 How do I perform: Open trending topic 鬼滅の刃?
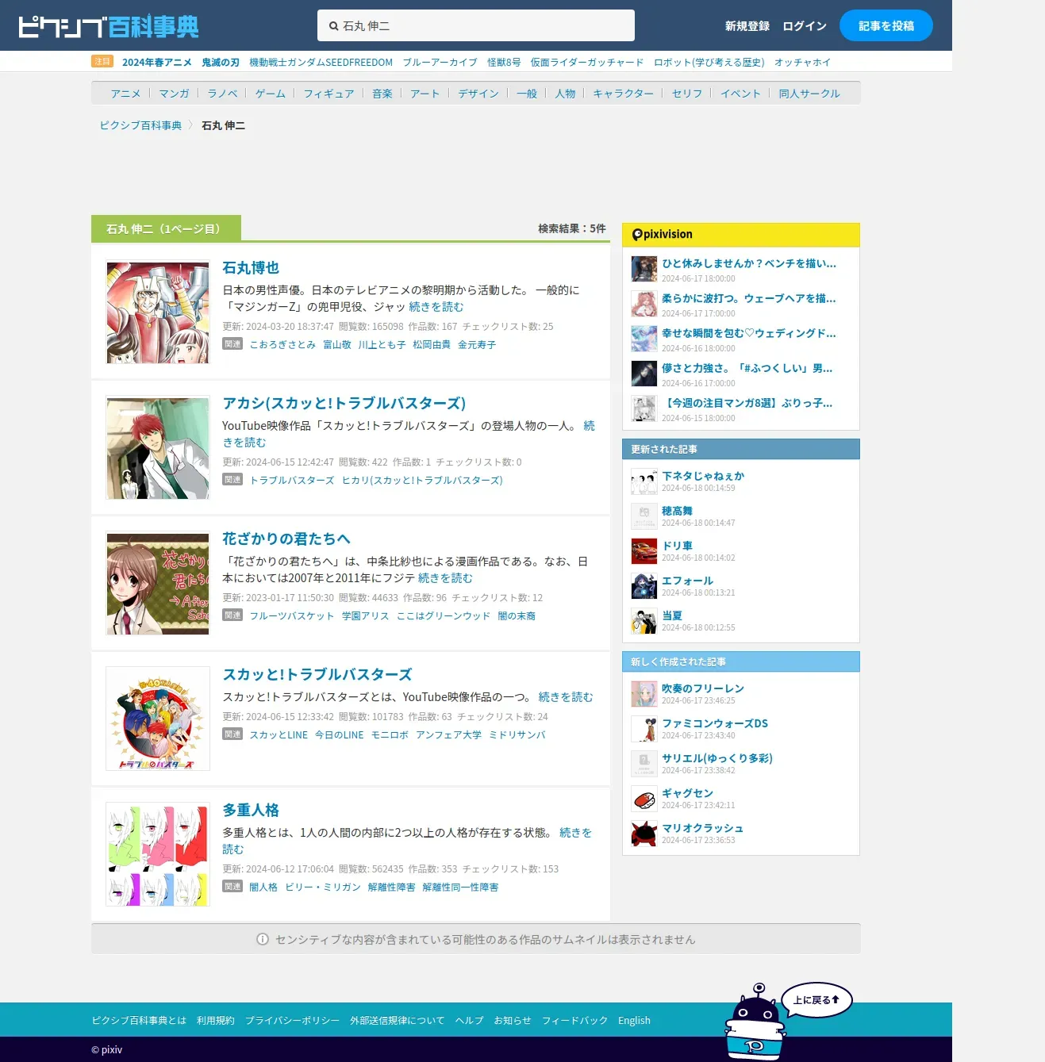tap(221, 62)
